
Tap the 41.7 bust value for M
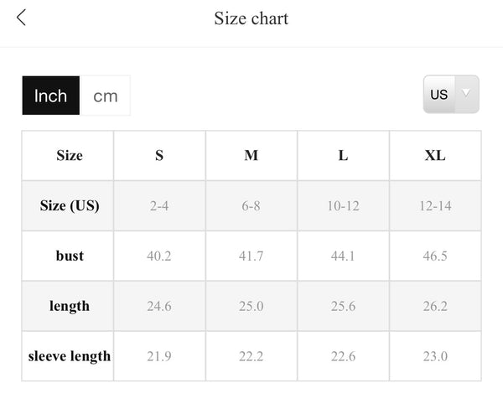coord(251,256)
